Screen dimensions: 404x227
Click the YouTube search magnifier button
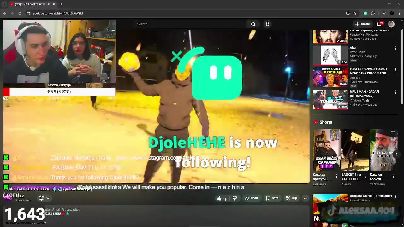(253, 24)
